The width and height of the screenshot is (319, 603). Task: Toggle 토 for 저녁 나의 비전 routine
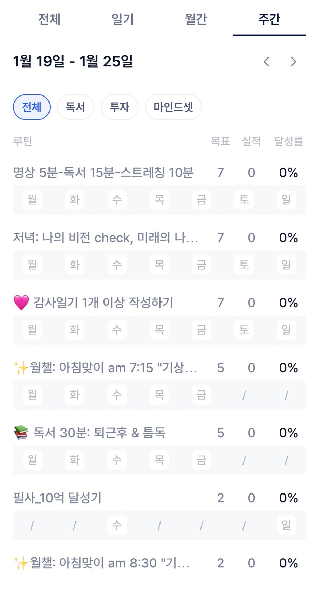coord(244,265)
